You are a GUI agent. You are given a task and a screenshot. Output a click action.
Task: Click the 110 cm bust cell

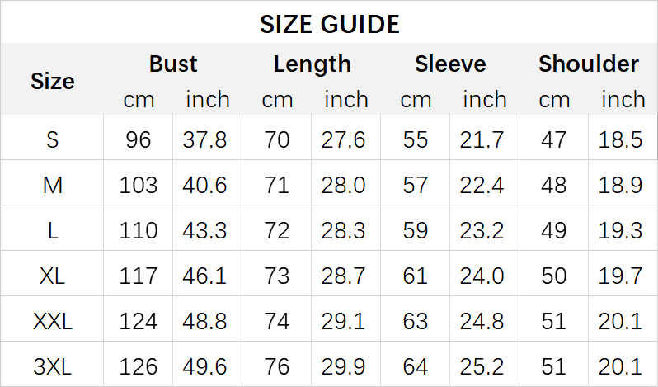[x=139, y=230]
